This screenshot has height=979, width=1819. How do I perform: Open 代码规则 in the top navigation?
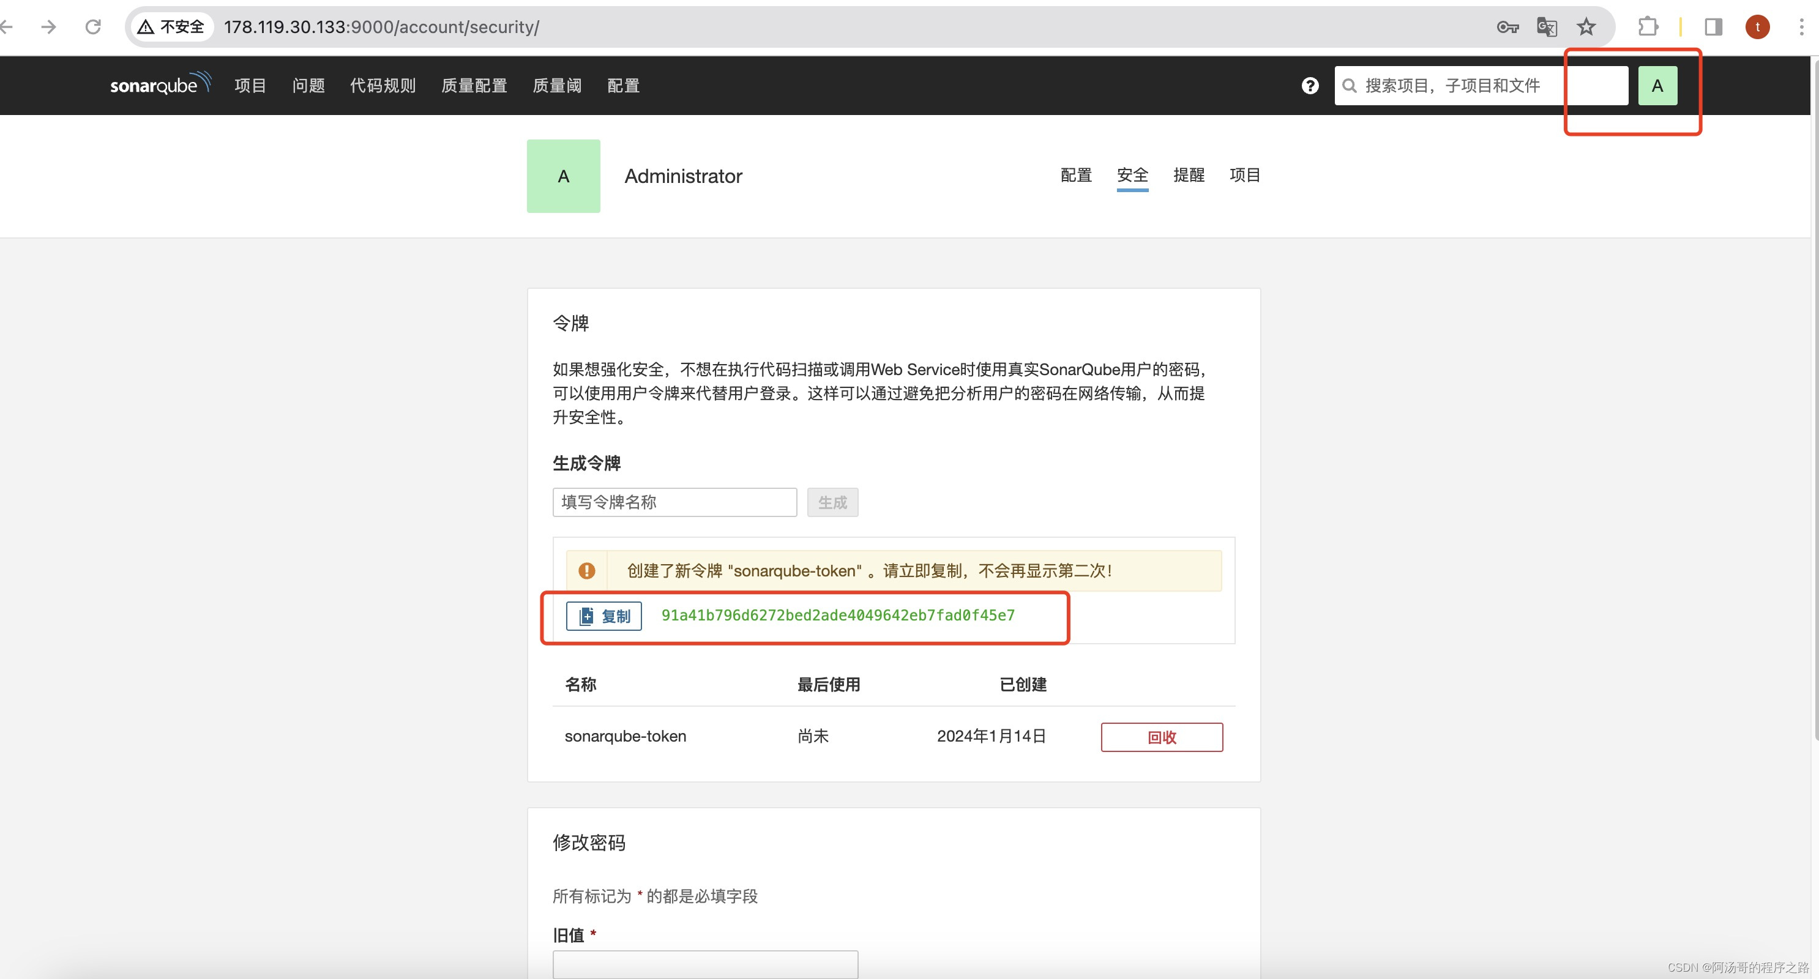[383, 86]
